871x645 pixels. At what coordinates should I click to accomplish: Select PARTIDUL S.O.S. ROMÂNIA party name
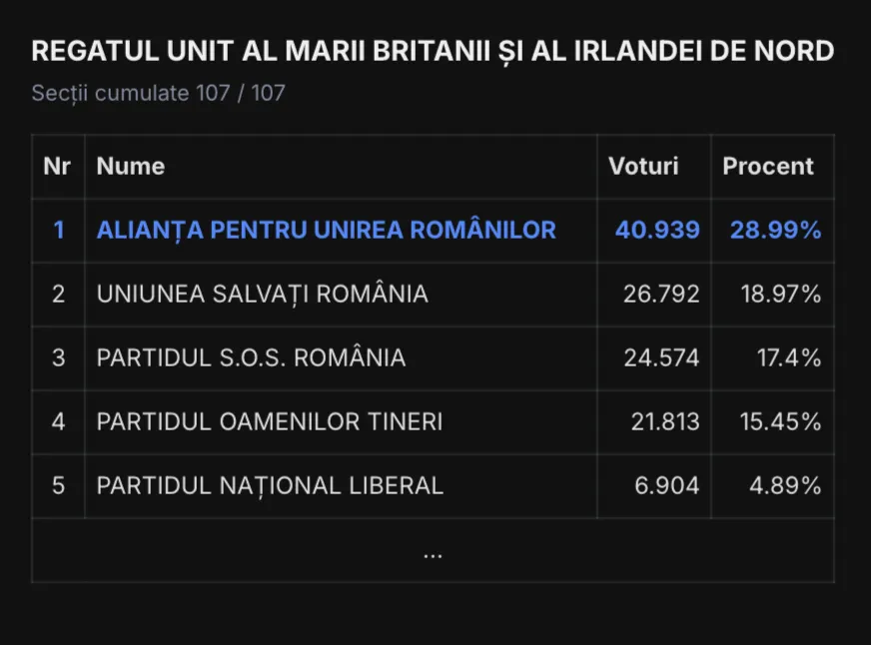click(x=251, y=357)
